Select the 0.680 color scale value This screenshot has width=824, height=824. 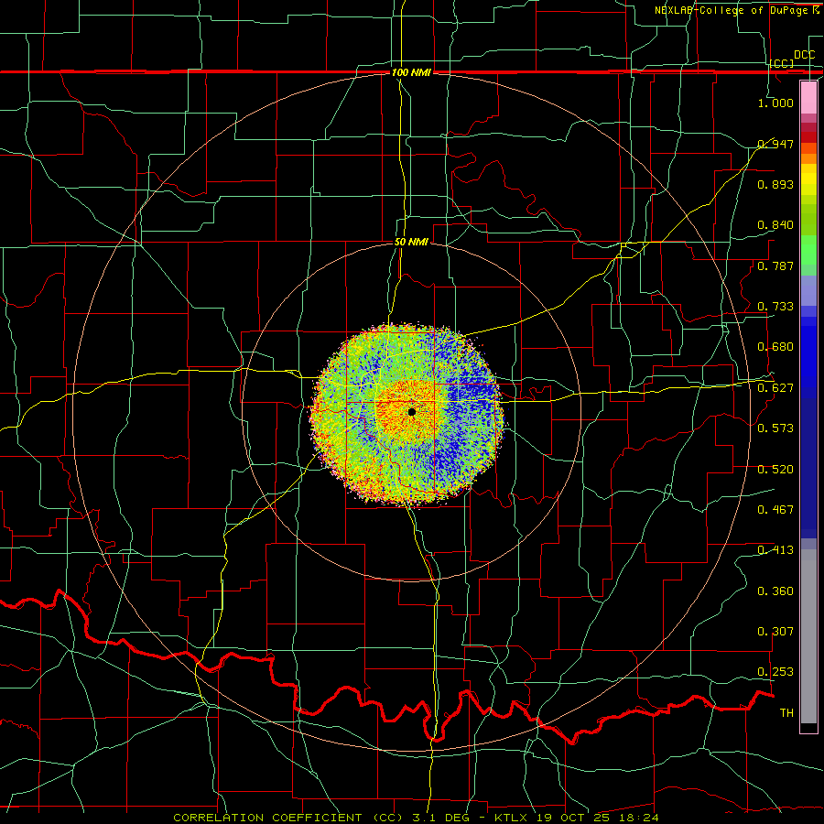click(x=775, y=347)
